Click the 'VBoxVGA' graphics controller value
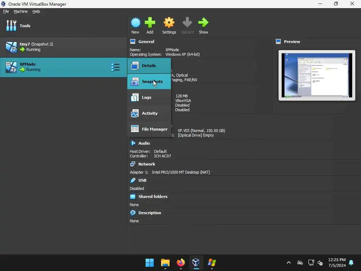This screenshot has width=361, height=271. coord(183,101)
